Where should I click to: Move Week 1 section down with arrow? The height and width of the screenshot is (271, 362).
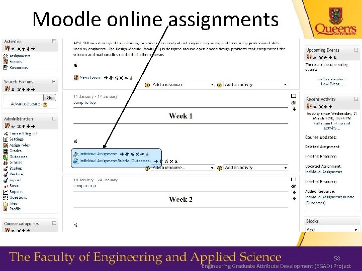(x=294, y=109)
